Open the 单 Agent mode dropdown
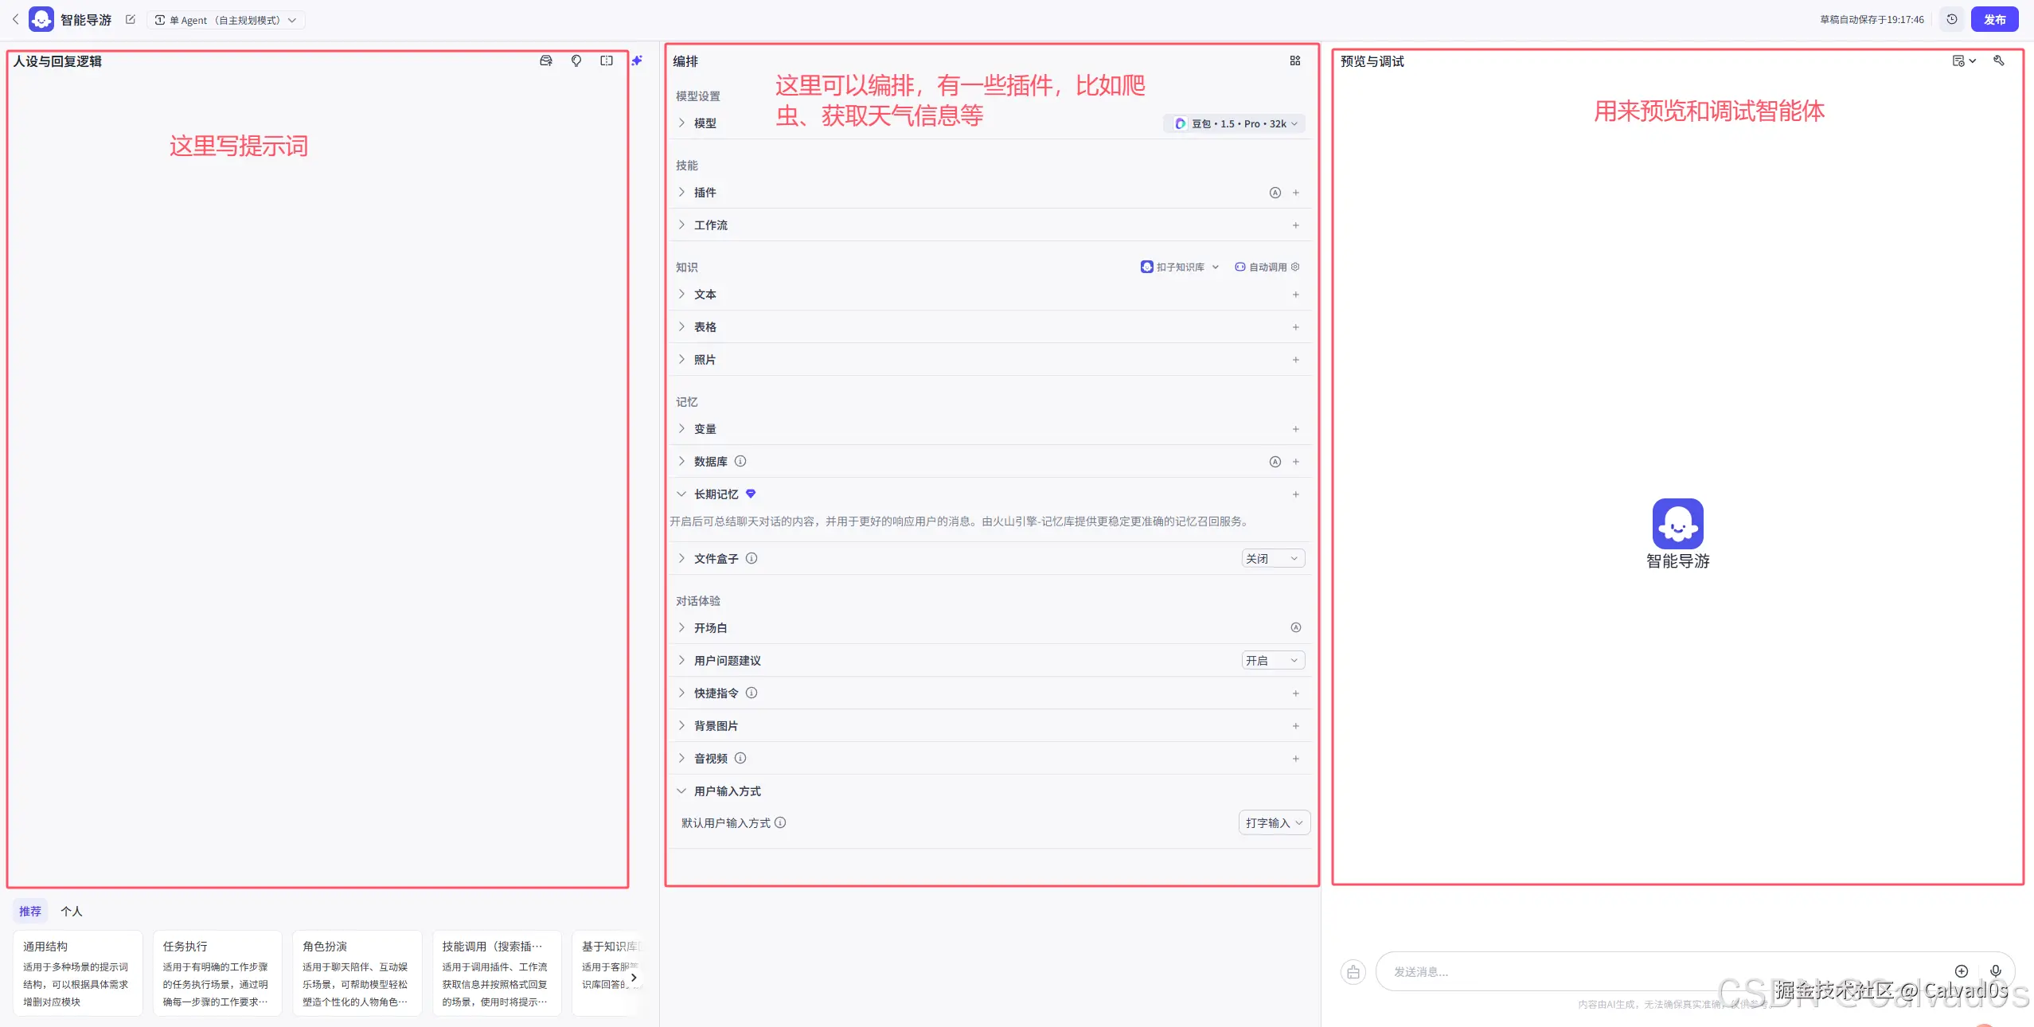This screenshot has width=2034, height=1027. (x=225, y=20)
